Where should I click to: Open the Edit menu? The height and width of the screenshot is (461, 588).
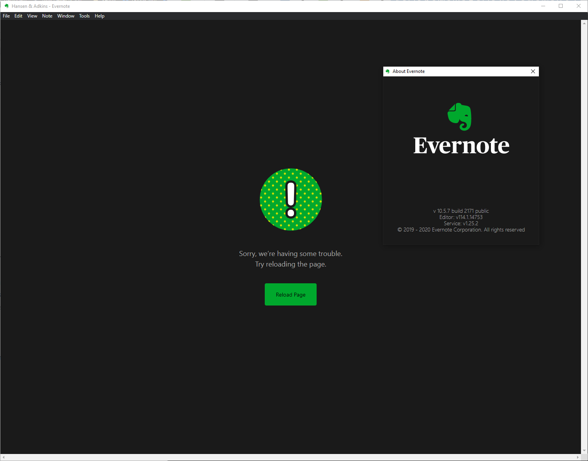coord(18,16)
